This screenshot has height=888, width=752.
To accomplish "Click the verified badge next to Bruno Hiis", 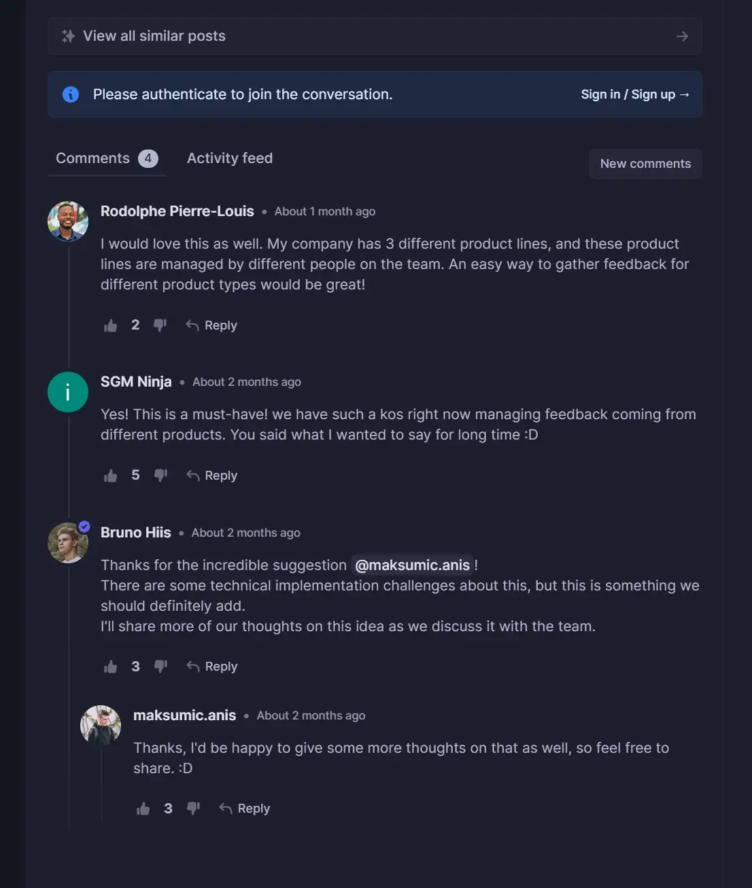I will tap(84, 526).
